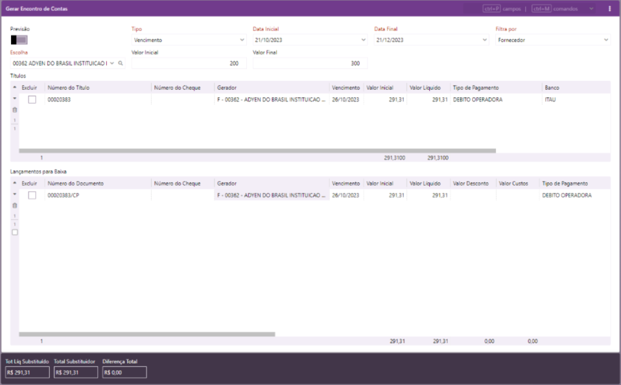Click the Títulos grid horizontal scrollbar
The height and width of the screenshot is (385, 621).
click(257, 150)
